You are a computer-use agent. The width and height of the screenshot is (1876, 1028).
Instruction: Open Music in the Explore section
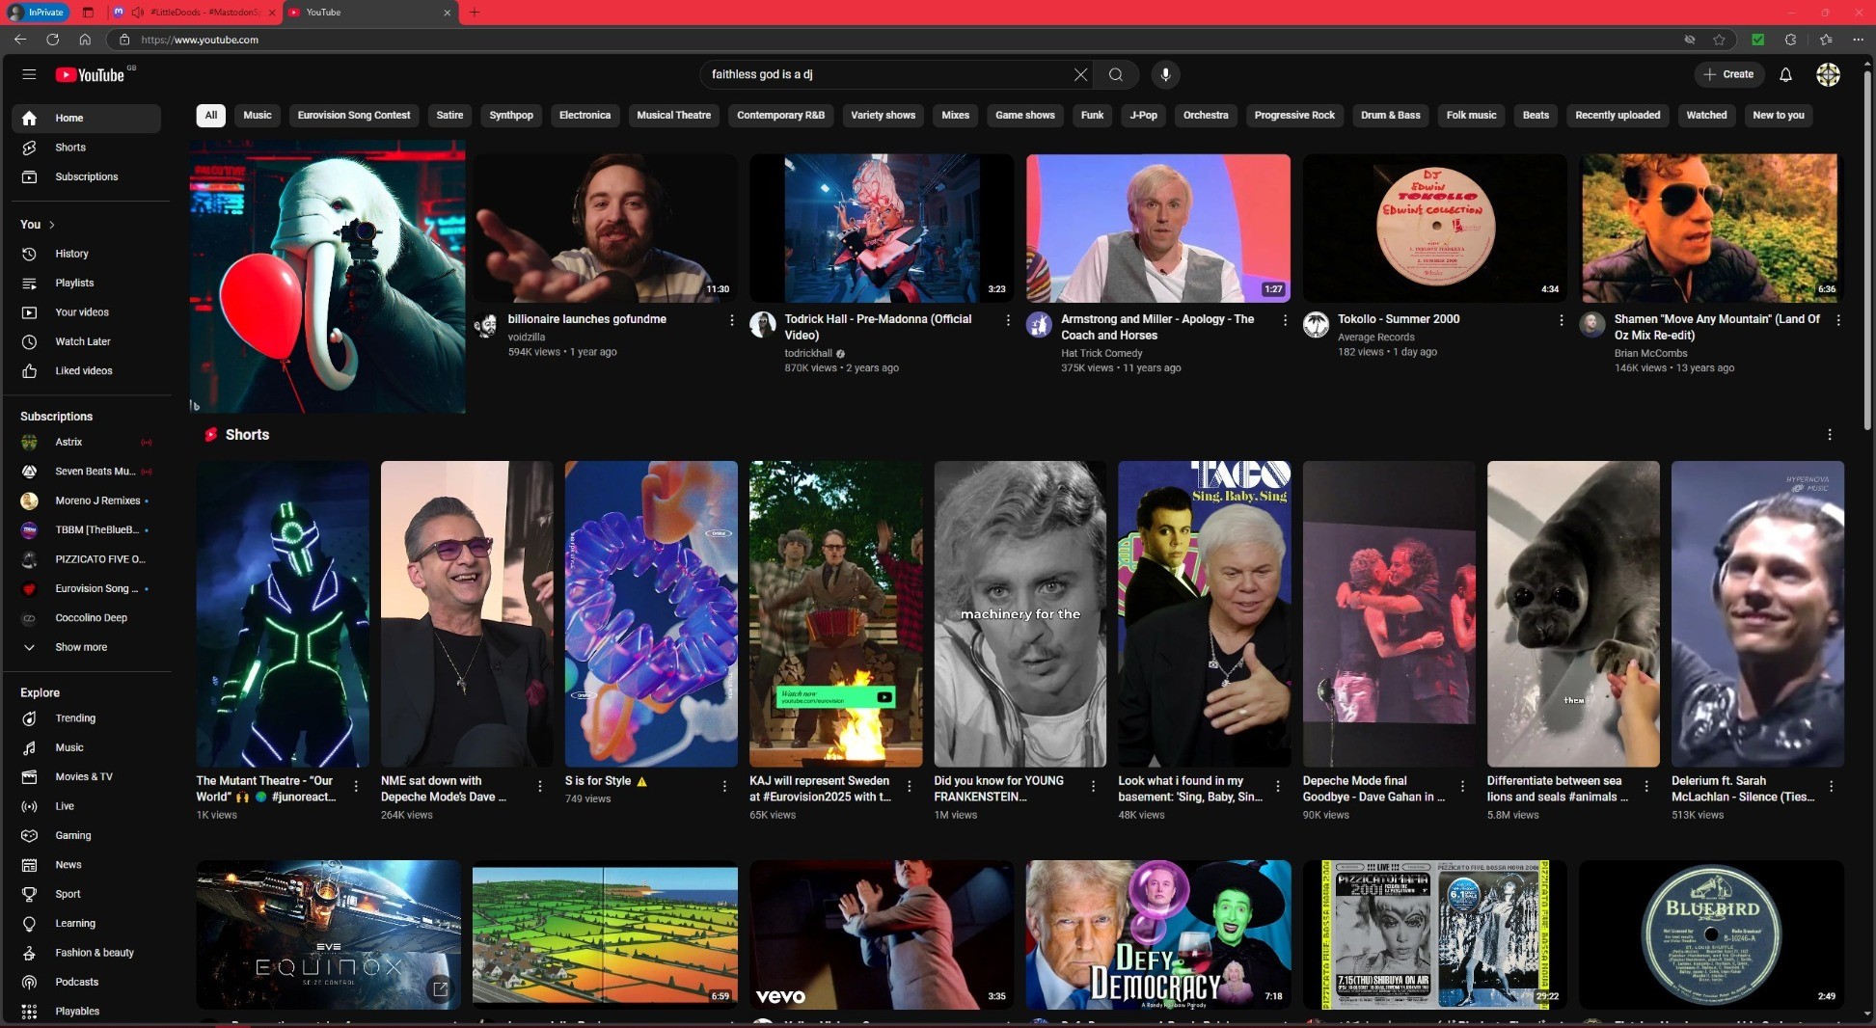(x=86, y=747)
